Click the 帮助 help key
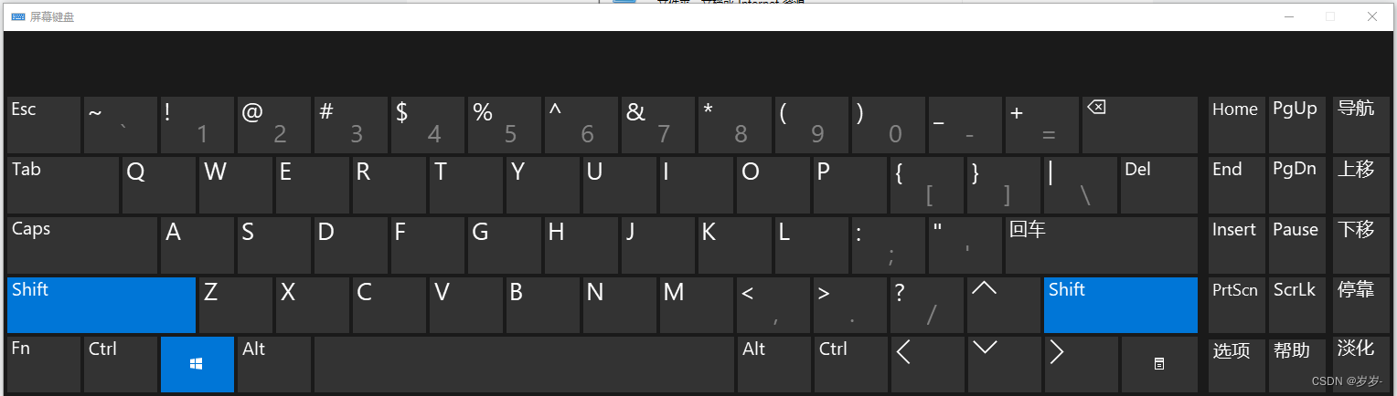Screen dimensions: 1397x396 (x=1296, y=364)
